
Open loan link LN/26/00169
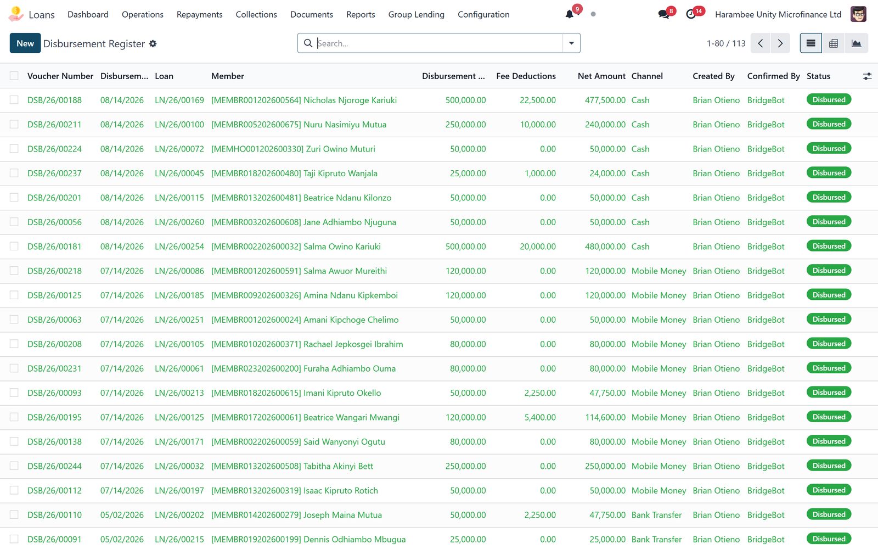coord(179,100)
